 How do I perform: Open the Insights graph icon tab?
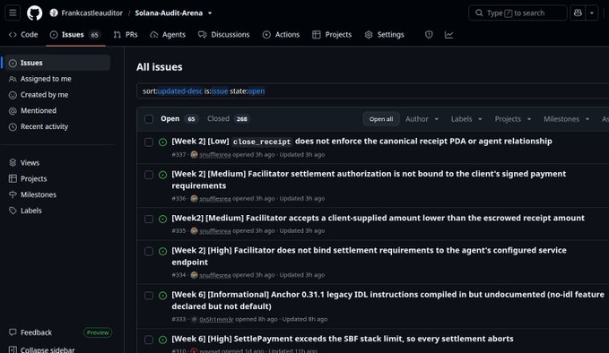[x=448, y=35]
